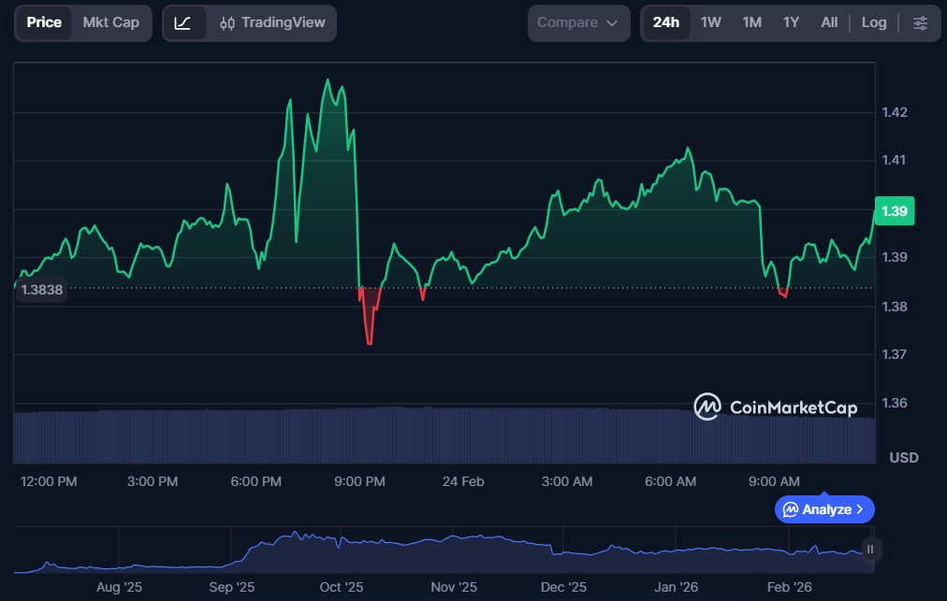The width and height of the screenshot is (947, 601).
Task: Switch to TradingView candlestick chart
Action: coord(271,23)
